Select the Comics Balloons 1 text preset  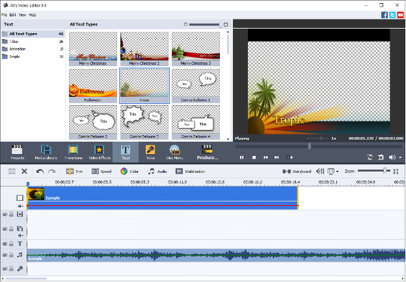(196, 85)
